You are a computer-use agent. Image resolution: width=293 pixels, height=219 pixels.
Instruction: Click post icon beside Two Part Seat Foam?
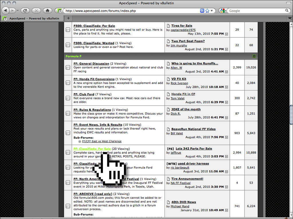pos(168,41)
